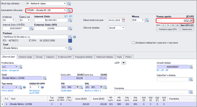This screenshot has width=197, height=107.
Task: Open lookup next to Typ sumy V
Action: tap(20, 87)
